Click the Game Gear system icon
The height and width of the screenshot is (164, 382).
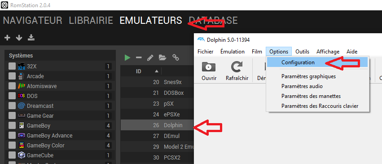[x=22, y=116]
